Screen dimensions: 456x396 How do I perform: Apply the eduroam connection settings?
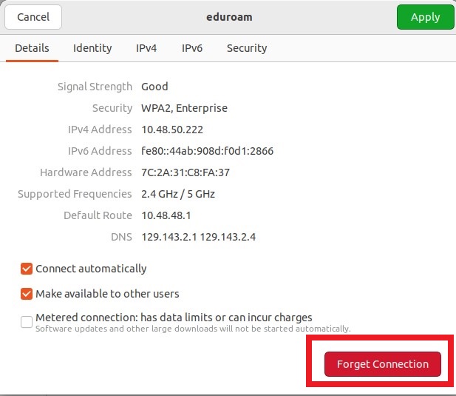point(425,17)
